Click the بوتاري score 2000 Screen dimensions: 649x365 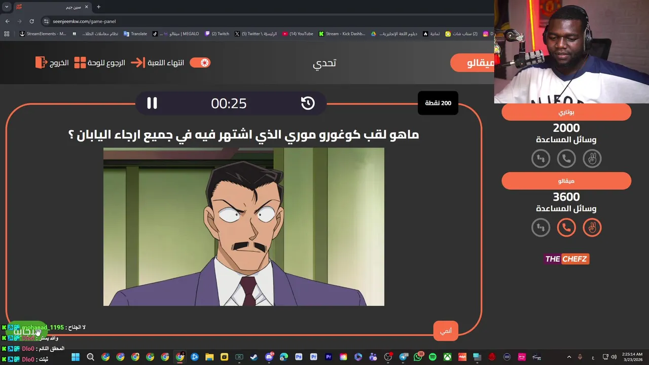pos(566,128)
